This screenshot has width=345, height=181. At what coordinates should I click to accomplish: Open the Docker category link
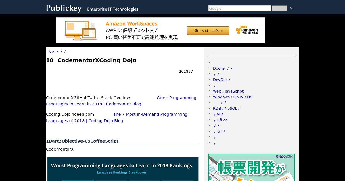pyautogui.click(x=223, y=68)
